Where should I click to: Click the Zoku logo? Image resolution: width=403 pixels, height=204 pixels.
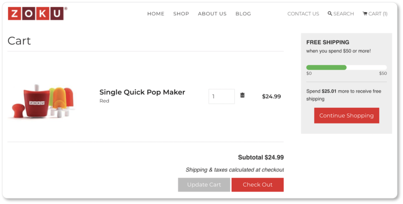click(x=36, y=14)
